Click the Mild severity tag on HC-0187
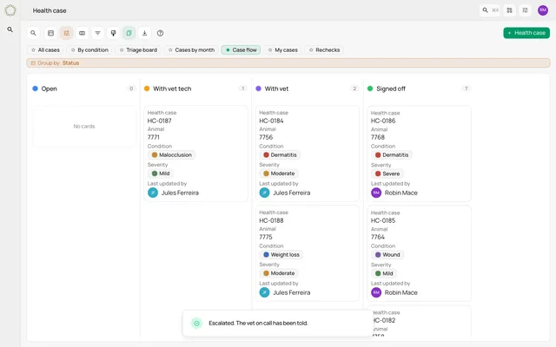This screenshot has width=556, height=347. pyautogui.click(x=161, y=173)
